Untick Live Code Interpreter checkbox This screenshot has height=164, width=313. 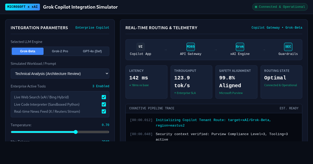point(104,104)
